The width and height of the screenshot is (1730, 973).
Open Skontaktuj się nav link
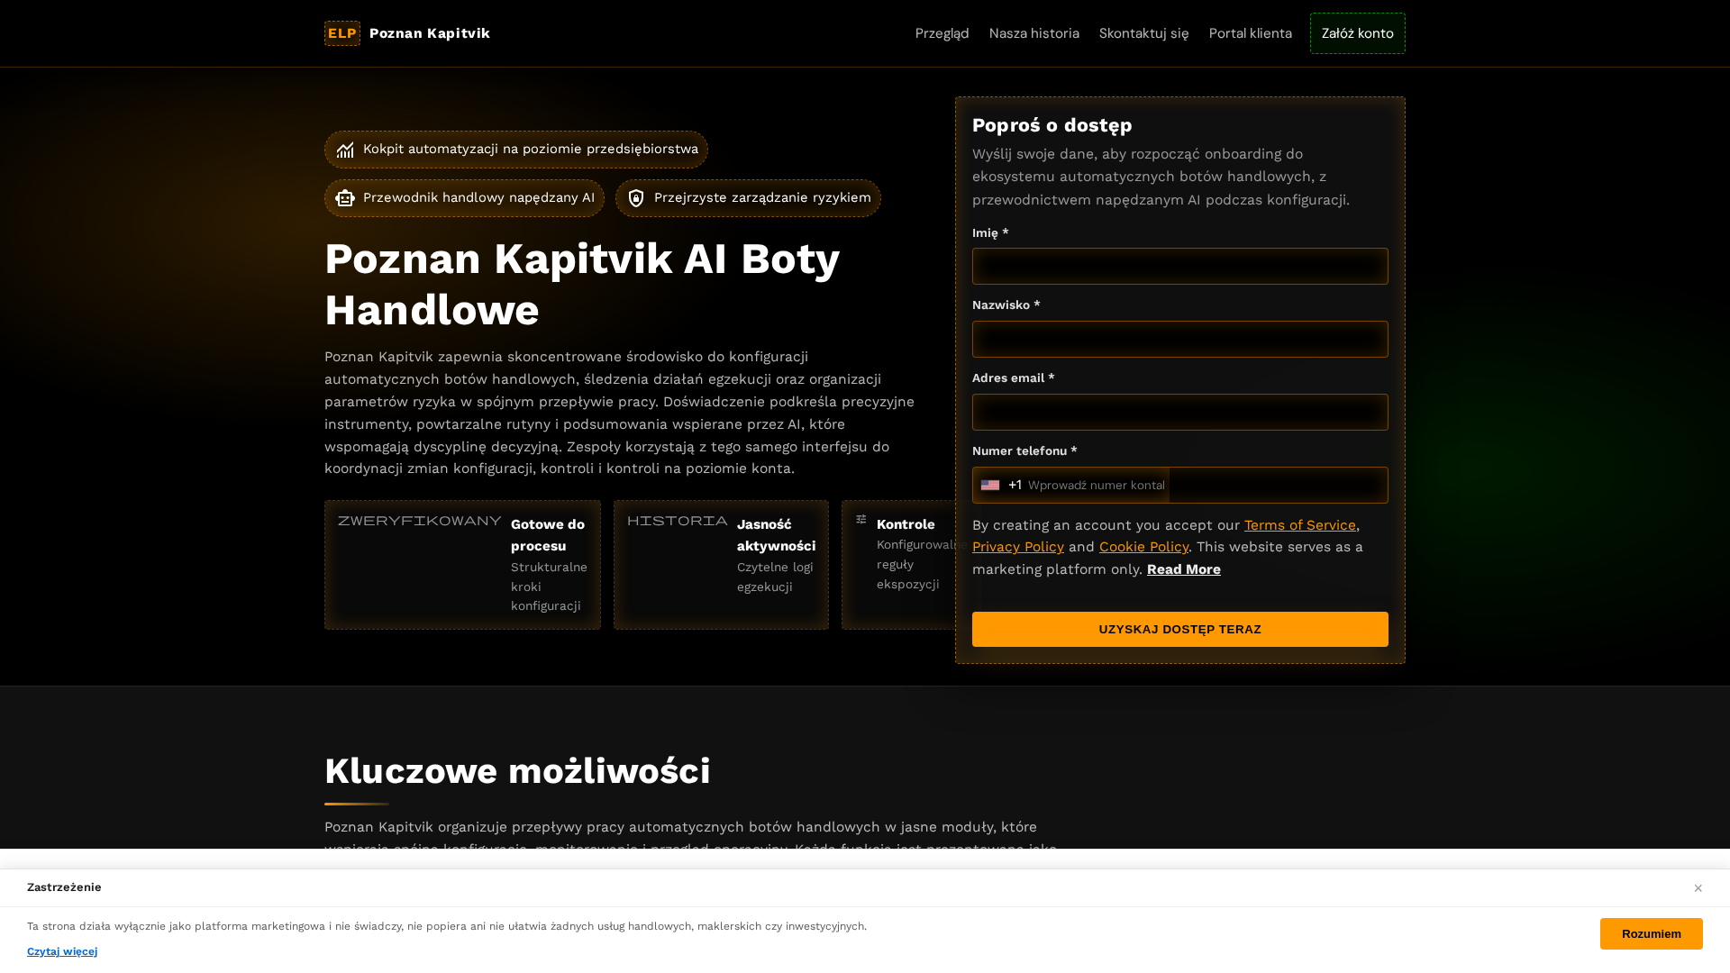1143,33
